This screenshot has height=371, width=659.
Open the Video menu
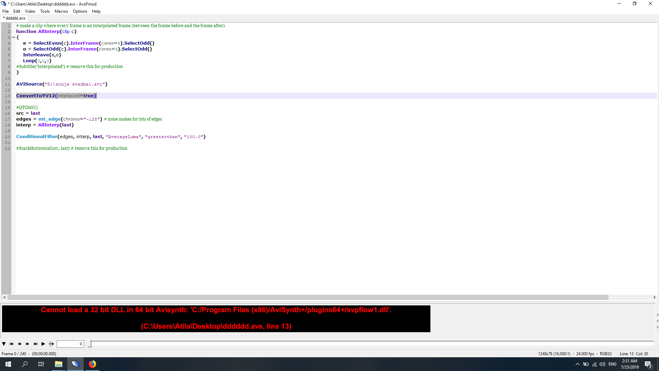[x=30, y=11]
